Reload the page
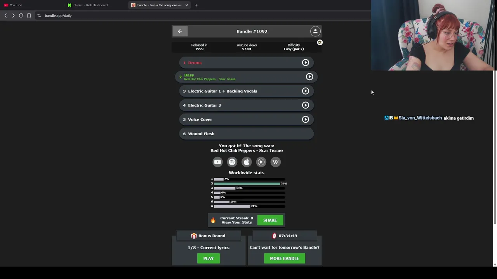497x279 pixels. 21,15
